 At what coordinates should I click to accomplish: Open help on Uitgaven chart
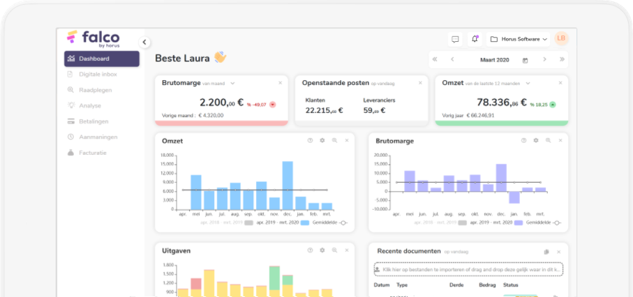click(x=310, y=250)
